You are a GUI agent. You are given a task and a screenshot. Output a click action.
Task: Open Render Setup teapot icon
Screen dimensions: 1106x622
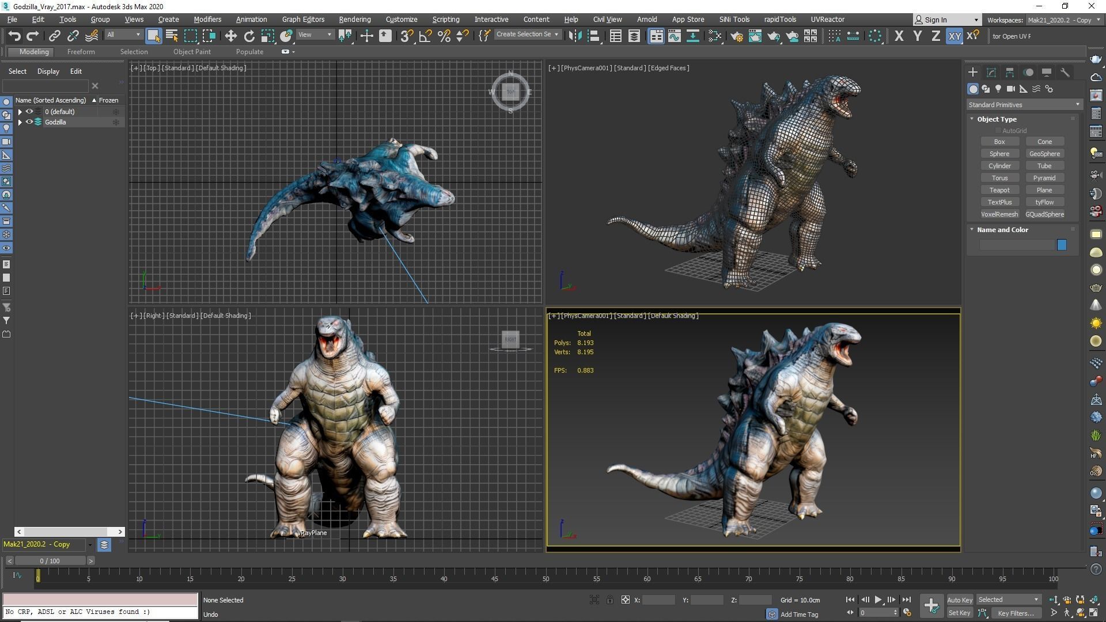[736, 36]
